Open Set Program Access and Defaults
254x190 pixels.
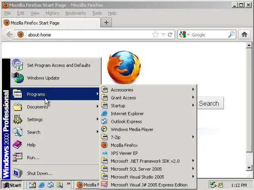(x=55, y=65)
